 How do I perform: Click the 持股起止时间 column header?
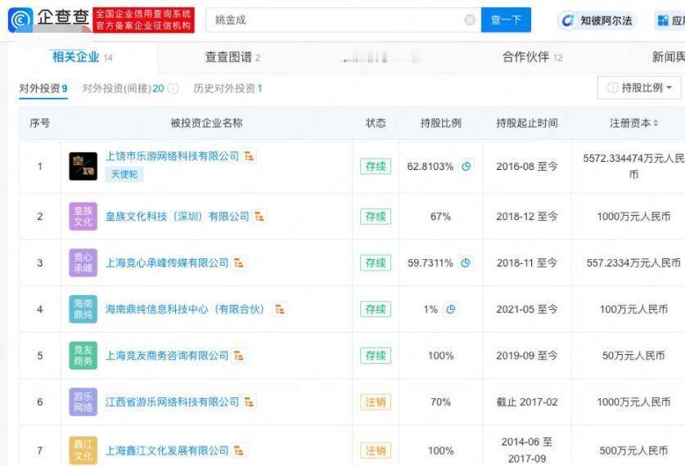[527, 123]
